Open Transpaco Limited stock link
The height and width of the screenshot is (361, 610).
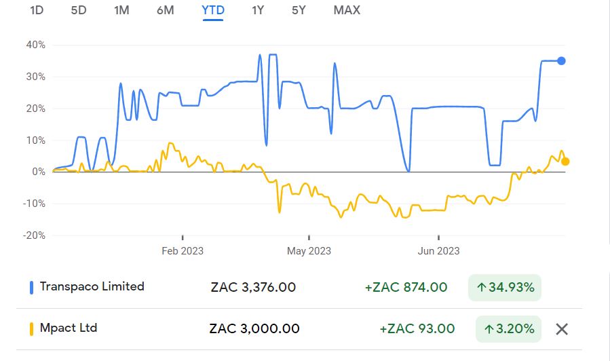[92, 286]
